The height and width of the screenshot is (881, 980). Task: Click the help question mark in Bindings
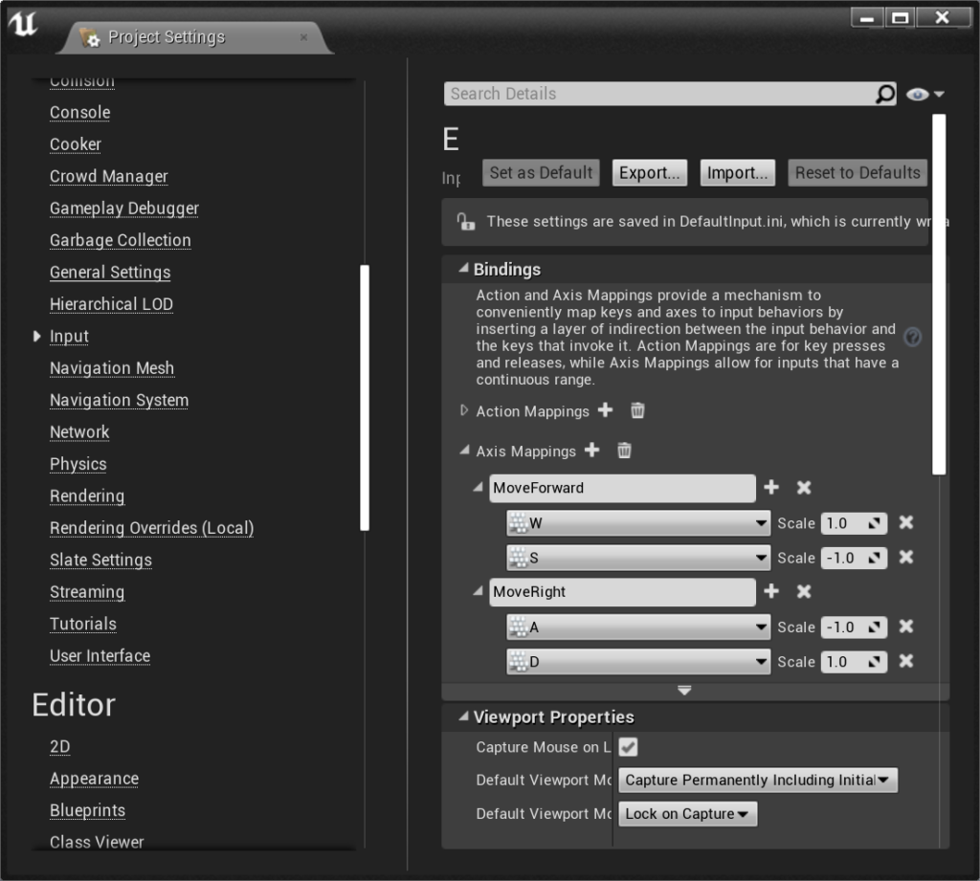click(x=912, y=337)
